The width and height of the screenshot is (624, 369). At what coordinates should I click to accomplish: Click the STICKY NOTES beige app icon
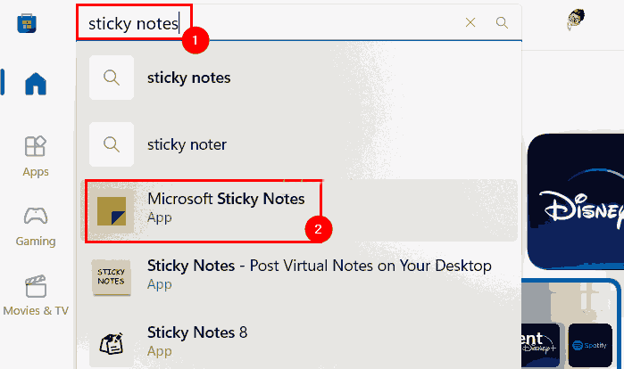(x=112, y=277)
